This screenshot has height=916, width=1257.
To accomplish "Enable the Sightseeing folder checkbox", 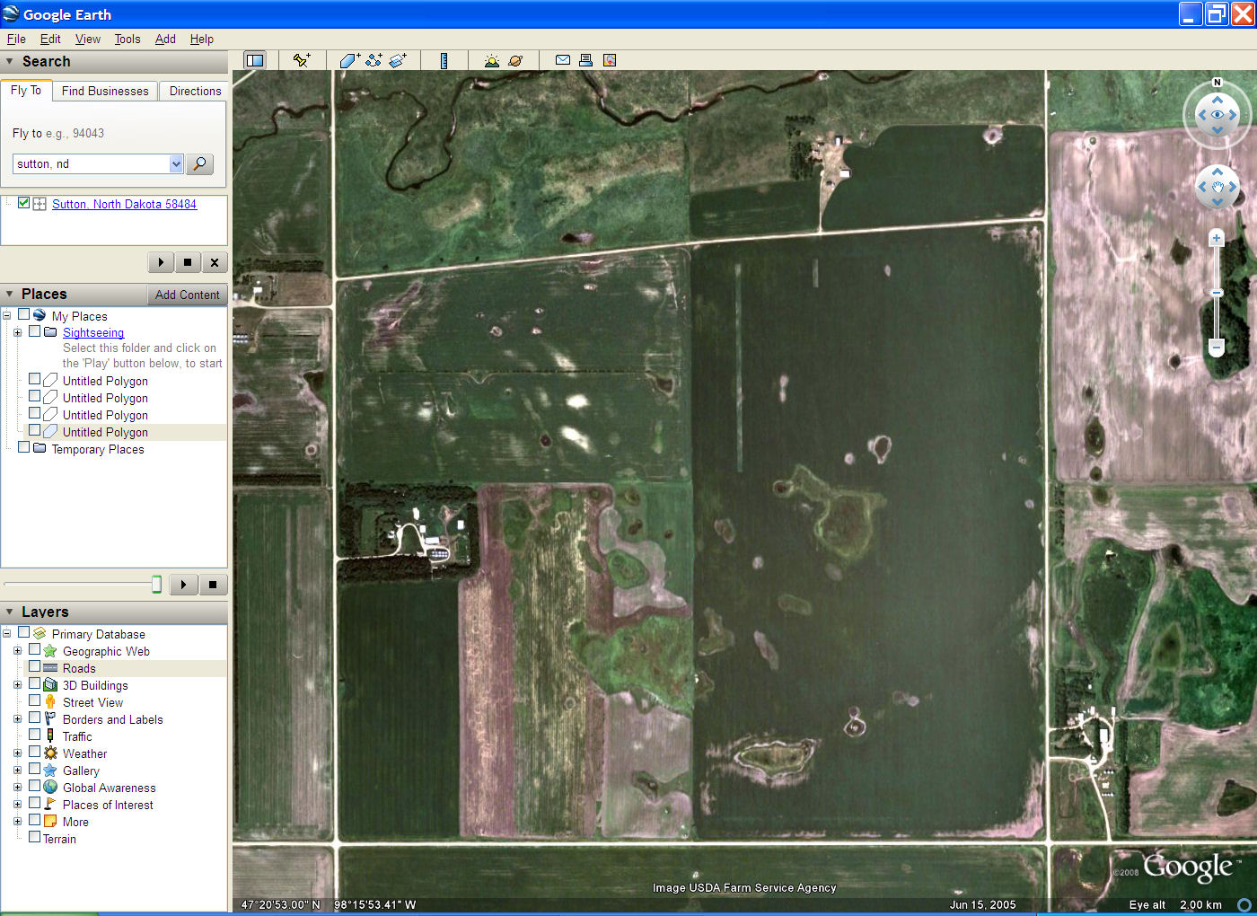I will pyautogui.click(x=34, y=331).
